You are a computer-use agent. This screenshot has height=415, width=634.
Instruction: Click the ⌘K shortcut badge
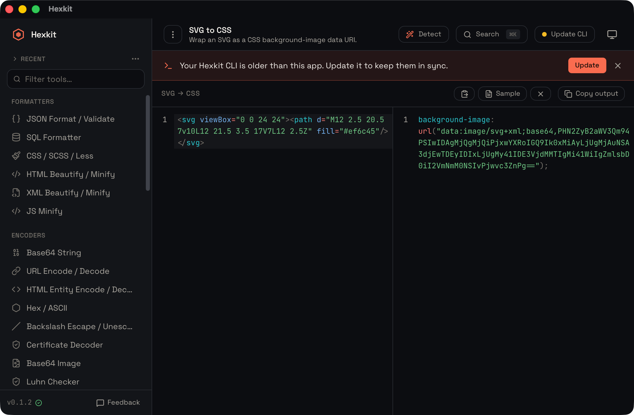513,34
